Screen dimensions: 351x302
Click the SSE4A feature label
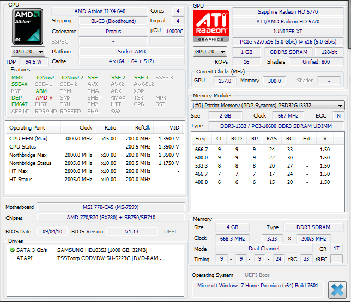pyautogui.click(x=20, y=84)
